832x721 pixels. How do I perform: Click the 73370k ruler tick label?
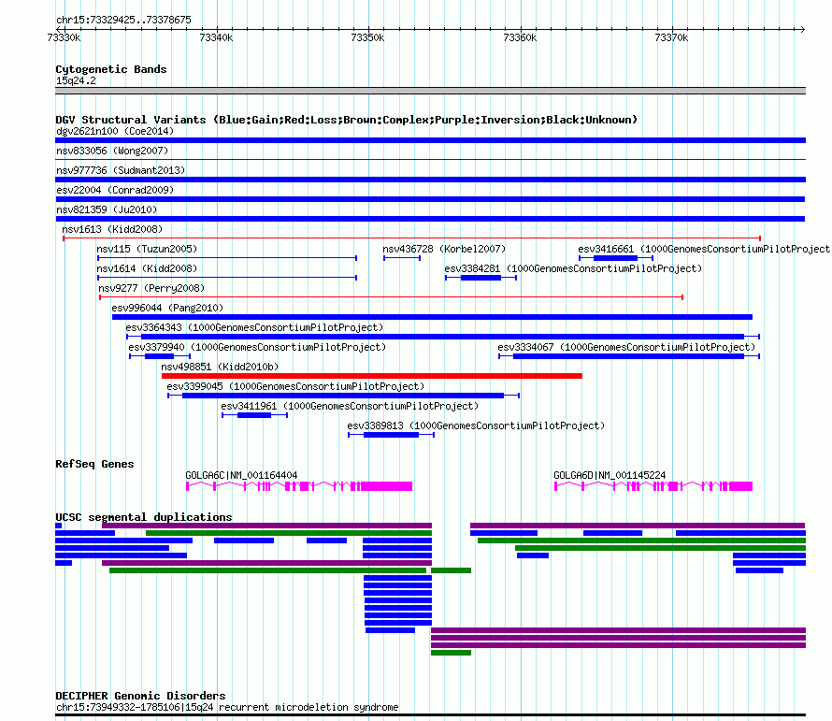point(671,37)
